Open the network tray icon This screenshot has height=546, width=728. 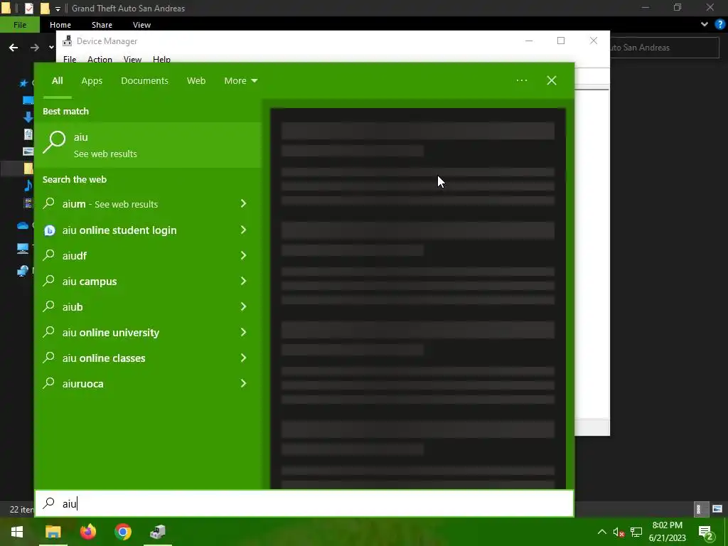[x=636, y=532]
